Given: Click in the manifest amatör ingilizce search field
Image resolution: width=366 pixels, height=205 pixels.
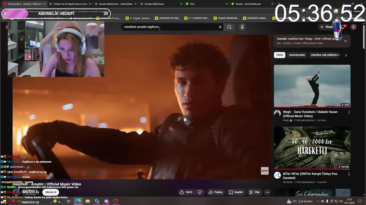Looking at the screenshot, I should tap(170, 27).
